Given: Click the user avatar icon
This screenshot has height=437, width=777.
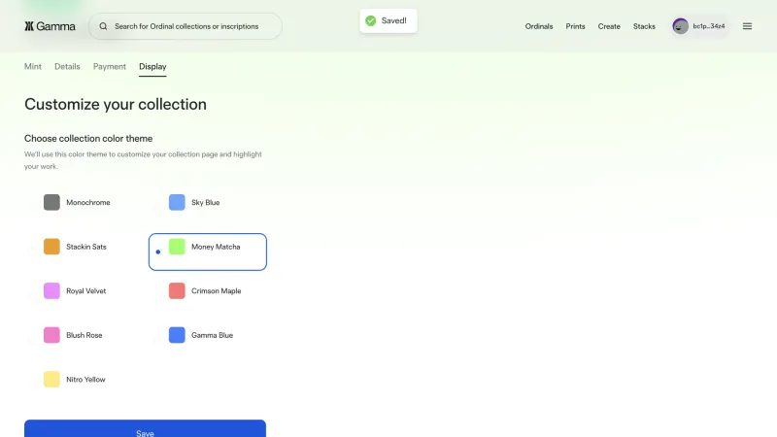Looking at the screenshot, I should [681, 26].
